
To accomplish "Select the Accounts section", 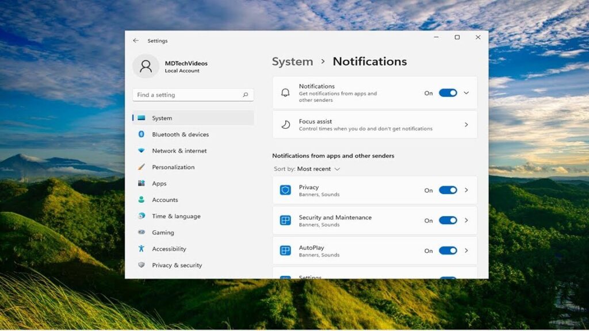I will pyautogui.click(x=165, y=200).
